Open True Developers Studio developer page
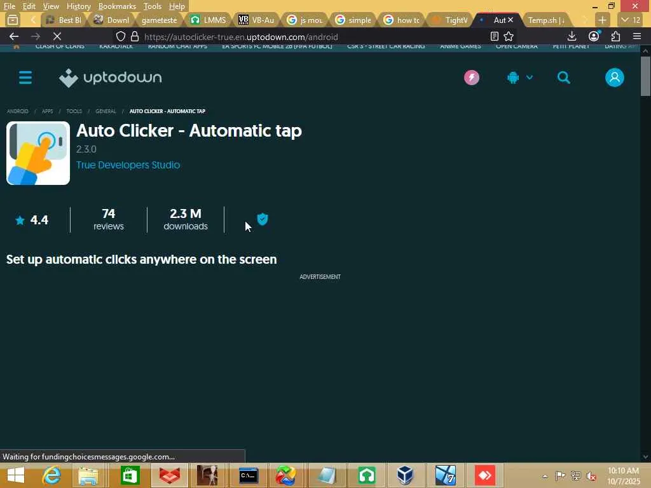This screenshot has width=651, height=488. (x=128, y=165)
